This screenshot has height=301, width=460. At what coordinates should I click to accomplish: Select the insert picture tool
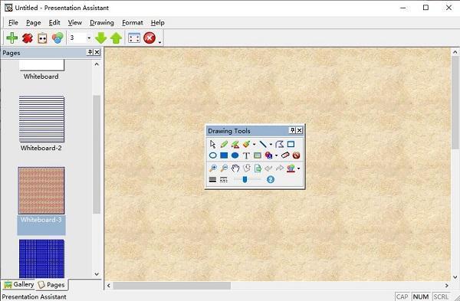(258, 155)
